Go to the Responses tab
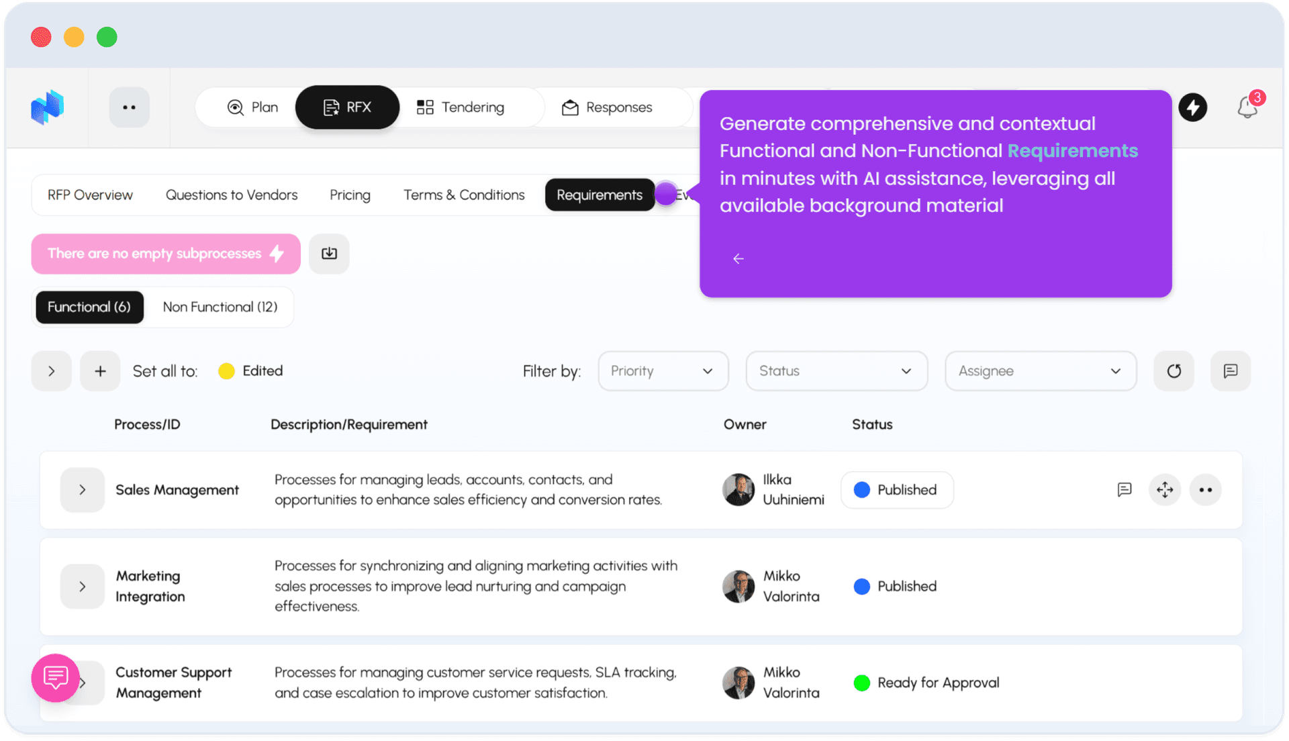 [607, 107]
